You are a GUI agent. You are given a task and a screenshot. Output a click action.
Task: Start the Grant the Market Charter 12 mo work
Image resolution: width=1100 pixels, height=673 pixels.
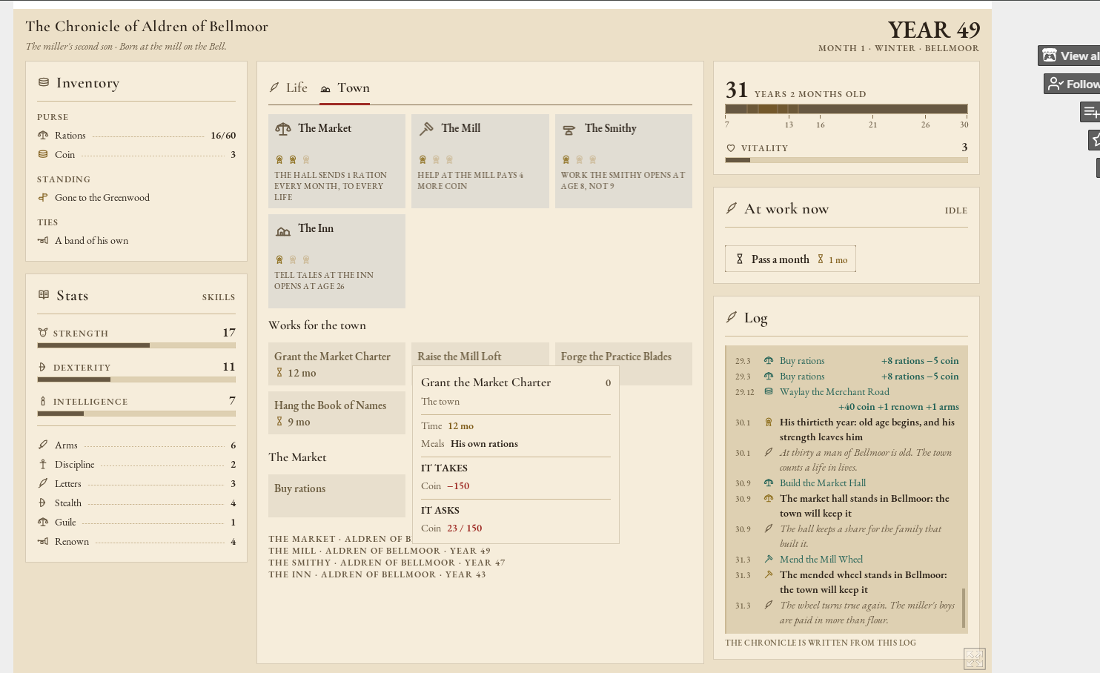tap(337, 364)
